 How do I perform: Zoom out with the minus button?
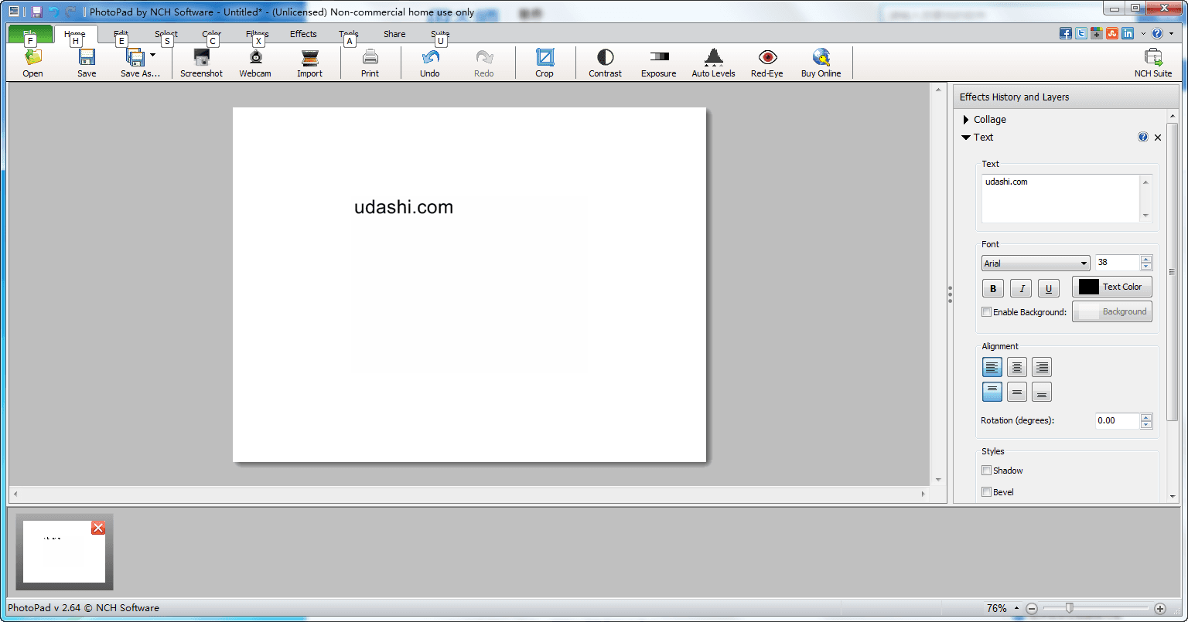[x=1031, y=609]
